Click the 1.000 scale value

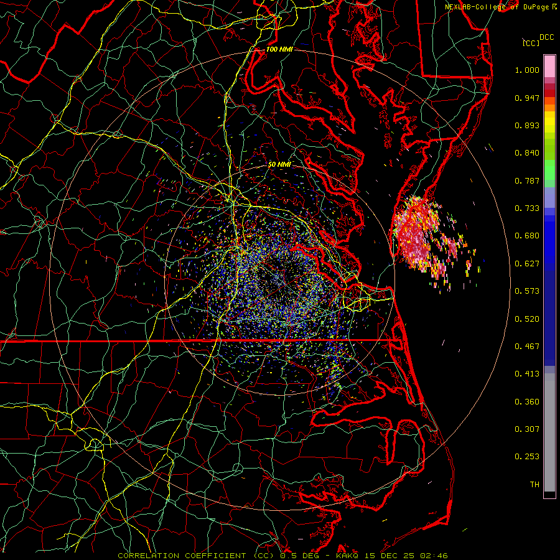pos(527,70)
